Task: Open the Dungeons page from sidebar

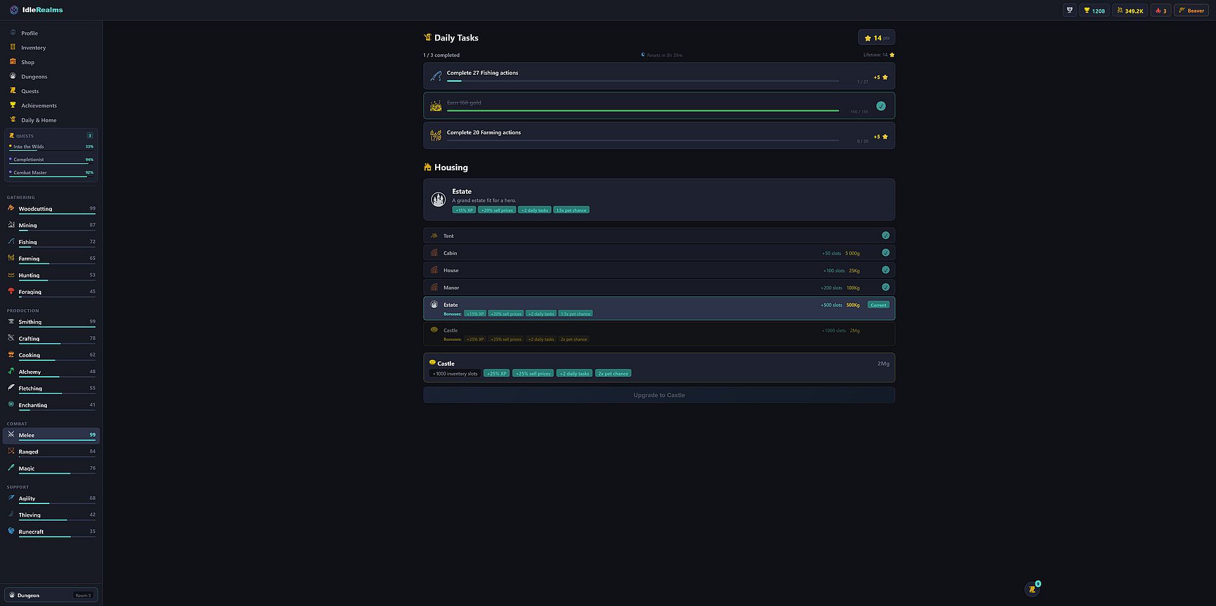Action: (x=34, y=77)
